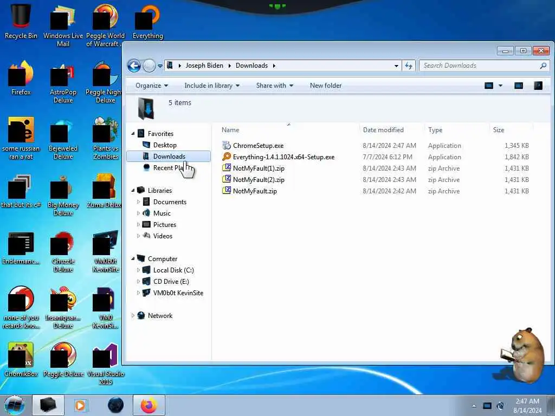The width and height of the screenshot is (555, 416).
Task: Select Network in the navigation pane
Action: [x=160, y=316]
